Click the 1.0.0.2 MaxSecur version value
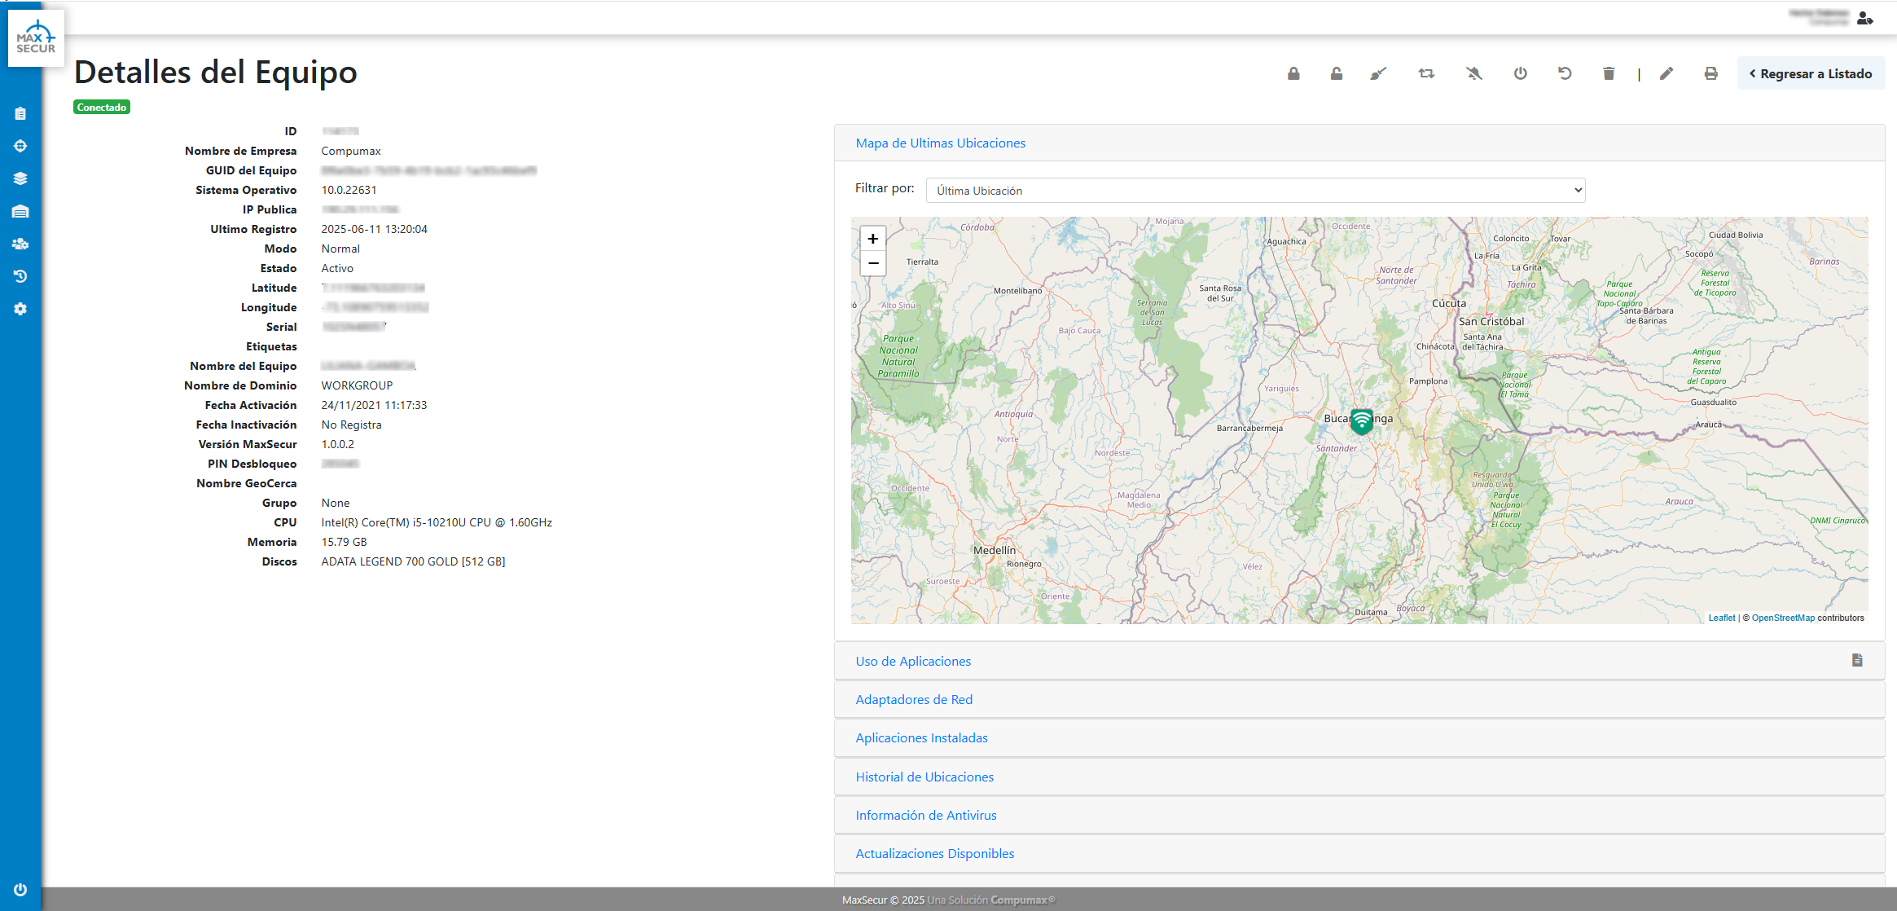Screen dimensions: 1897x911 337,445
